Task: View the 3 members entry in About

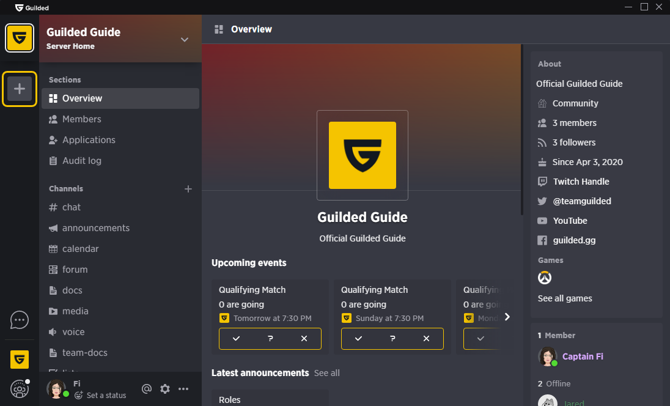Action: pyautogui.click(x=567, y=123)
